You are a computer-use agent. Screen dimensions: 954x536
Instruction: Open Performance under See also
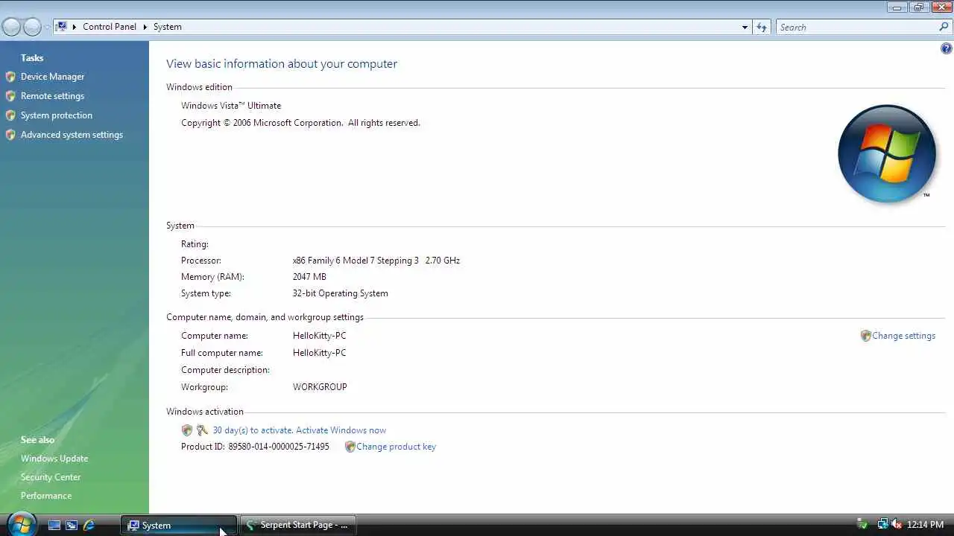[46, 496]
